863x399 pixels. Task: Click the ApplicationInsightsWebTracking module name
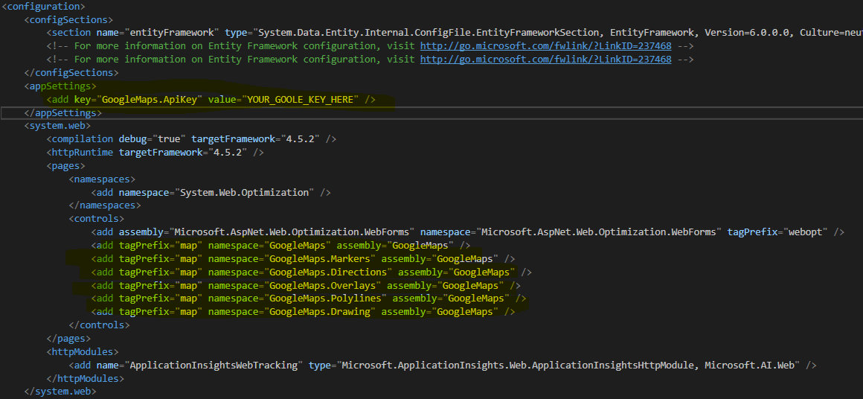pos(214,365)
